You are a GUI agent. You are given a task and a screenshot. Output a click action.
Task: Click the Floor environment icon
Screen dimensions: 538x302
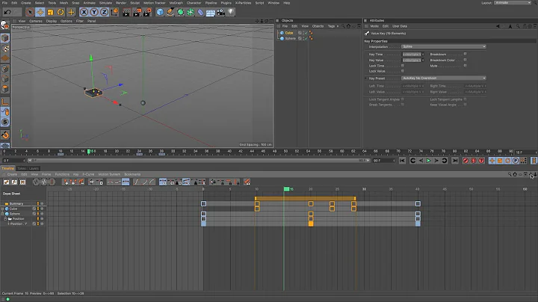tap(210, 13)
